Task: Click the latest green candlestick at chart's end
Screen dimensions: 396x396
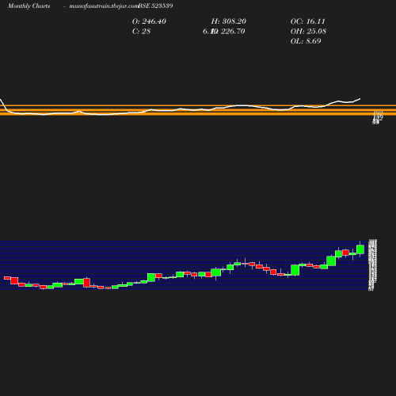Action: [360, 249]
